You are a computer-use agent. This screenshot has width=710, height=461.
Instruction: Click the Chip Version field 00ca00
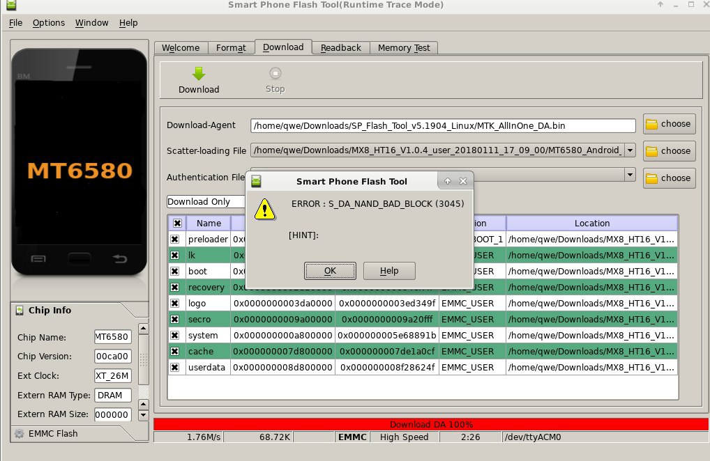click(x=113, y=356)
